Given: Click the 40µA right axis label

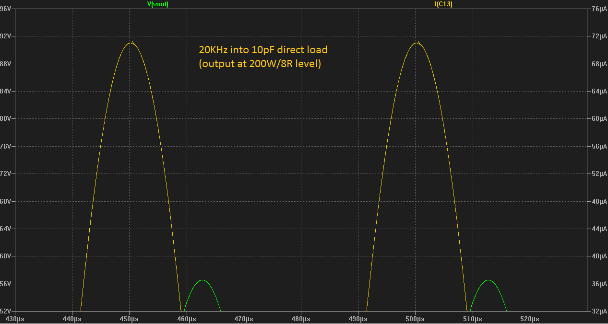Looking at the screenshot, I should click(x=599, y=256).
